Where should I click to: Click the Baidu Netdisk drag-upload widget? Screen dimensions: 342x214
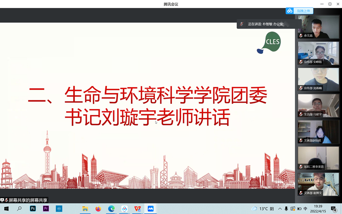299,11
